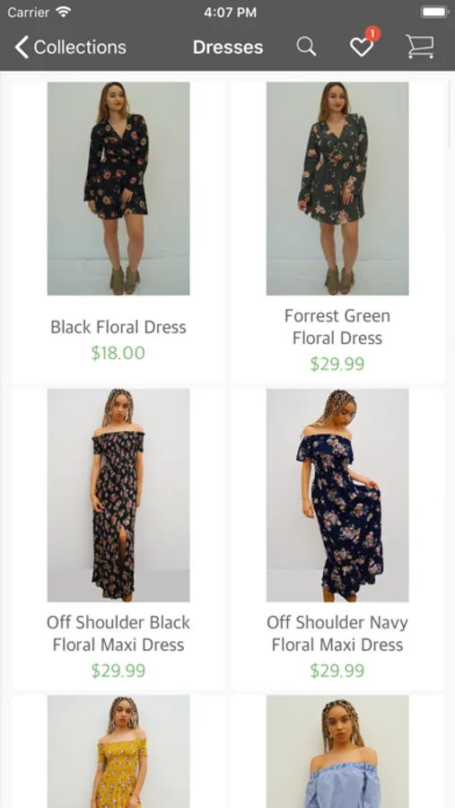Screen dimensions: 455x808
Task: Tap the back chevron arrow
Action: [x=22, y=47]
